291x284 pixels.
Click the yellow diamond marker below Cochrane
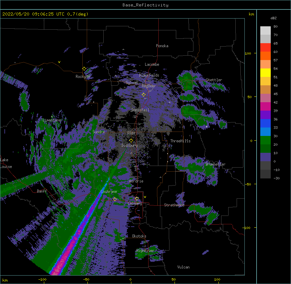tap(115, 199)
